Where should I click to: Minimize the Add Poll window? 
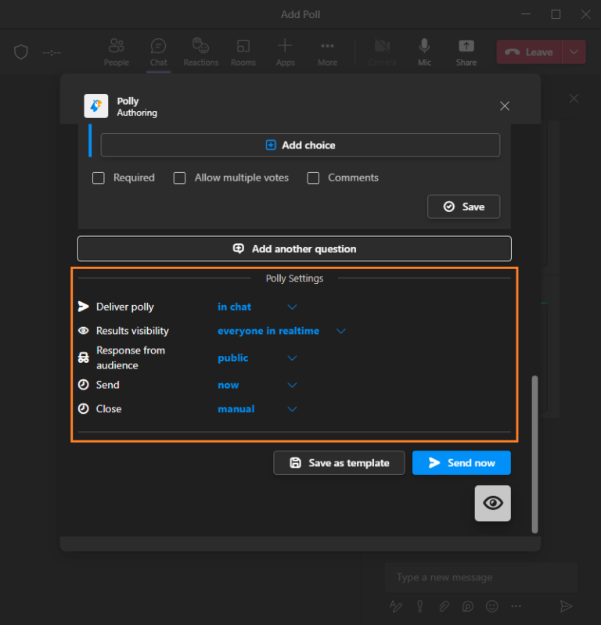point(526,14)
